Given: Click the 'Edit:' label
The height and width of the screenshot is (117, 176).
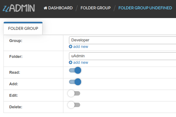Looking at the screenshot, I should (13, 96).
